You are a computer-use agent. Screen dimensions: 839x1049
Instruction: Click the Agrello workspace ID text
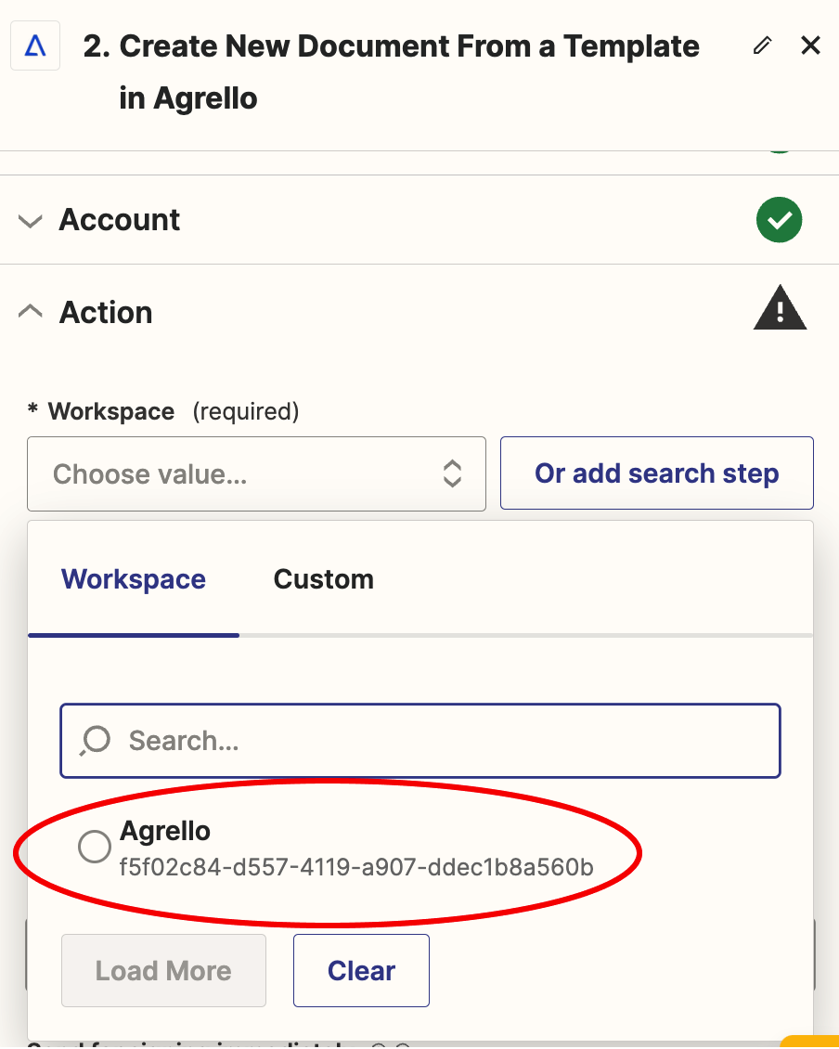point(356,867)
